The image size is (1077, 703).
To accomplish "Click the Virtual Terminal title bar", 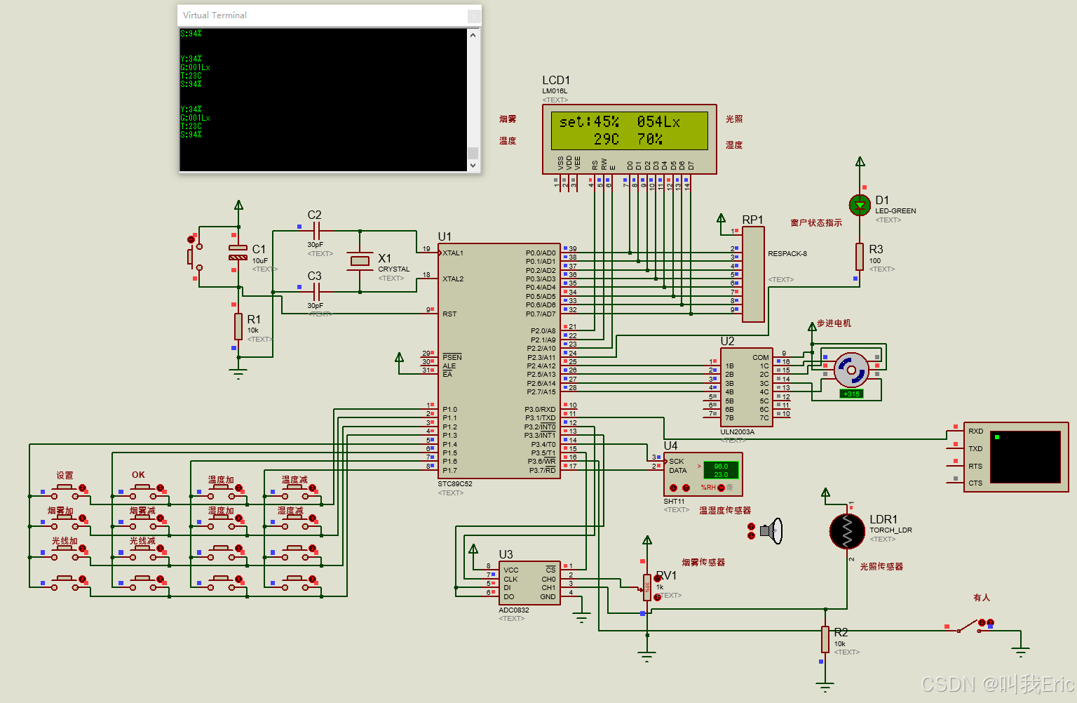I will 330,15.
